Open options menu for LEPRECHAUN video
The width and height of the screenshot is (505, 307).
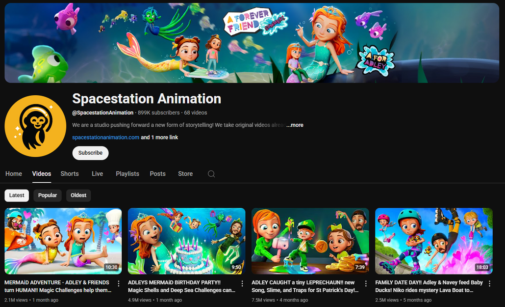click(366, 283)
